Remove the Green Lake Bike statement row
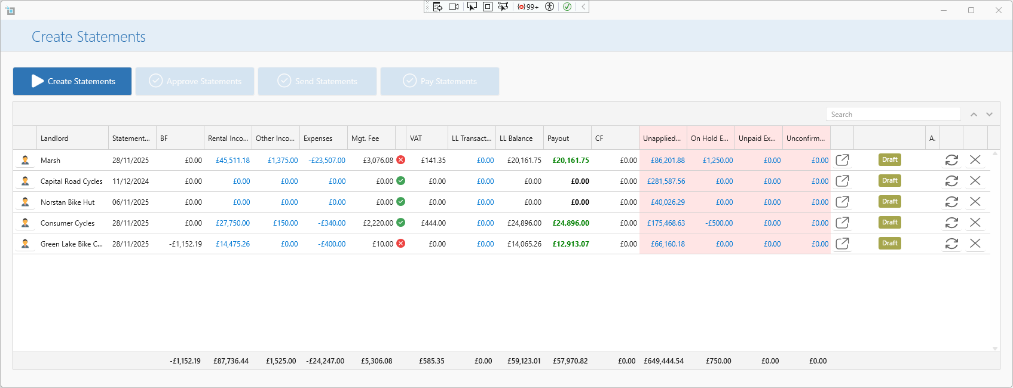Image resolution: width=1013 pixels, height=388 pixels. click(975, 244)
